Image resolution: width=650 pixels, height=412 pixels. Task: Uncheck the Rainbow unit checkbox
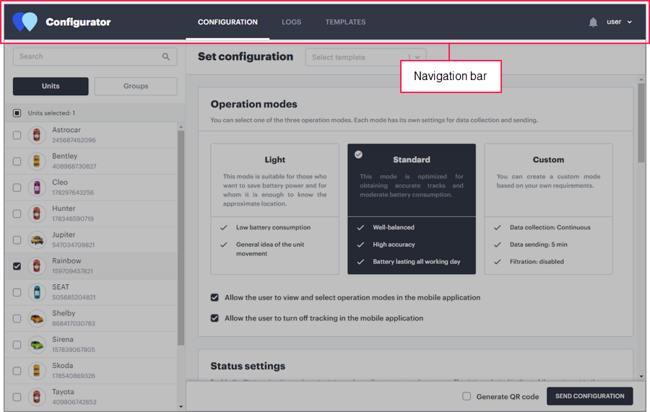click(x=17, y=266)
